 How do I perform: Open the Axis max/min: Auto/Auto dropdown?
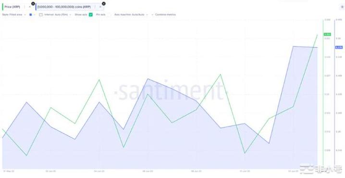pyautogui.click(x=131, y=15)
